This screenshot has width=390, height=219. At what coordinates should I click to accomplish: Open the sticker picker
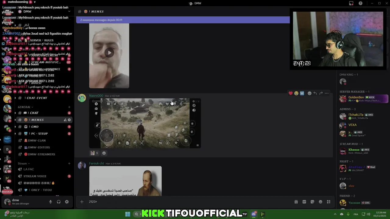312,202
